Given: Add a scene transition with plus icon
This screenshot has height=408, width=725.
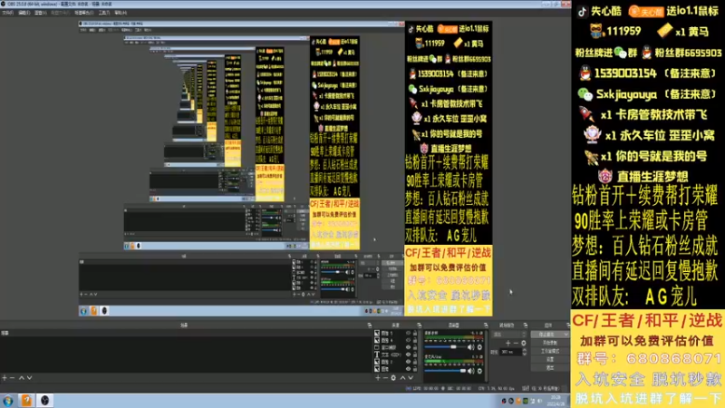Looking at the screenshot, I should [508, 344].
